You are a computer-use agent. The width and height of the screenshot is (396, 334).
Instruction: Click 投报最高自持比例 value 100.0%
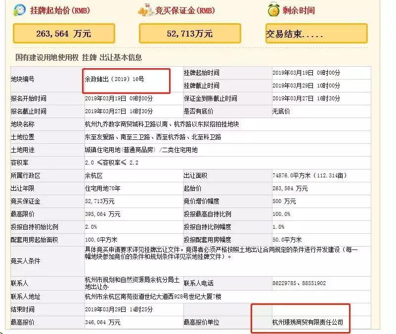[281, 214]
